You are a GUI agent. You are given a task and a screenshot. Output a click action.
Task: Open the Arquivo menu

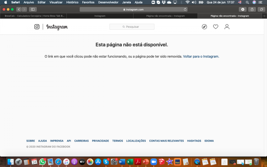coord(29,2)
